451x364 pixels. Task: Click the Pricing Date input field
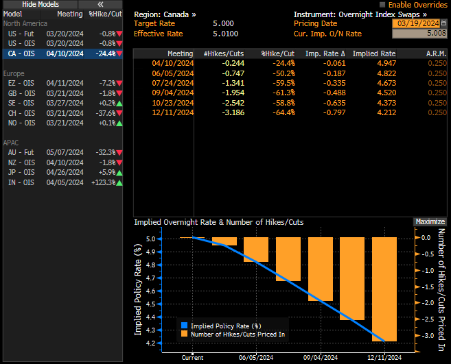415,23
